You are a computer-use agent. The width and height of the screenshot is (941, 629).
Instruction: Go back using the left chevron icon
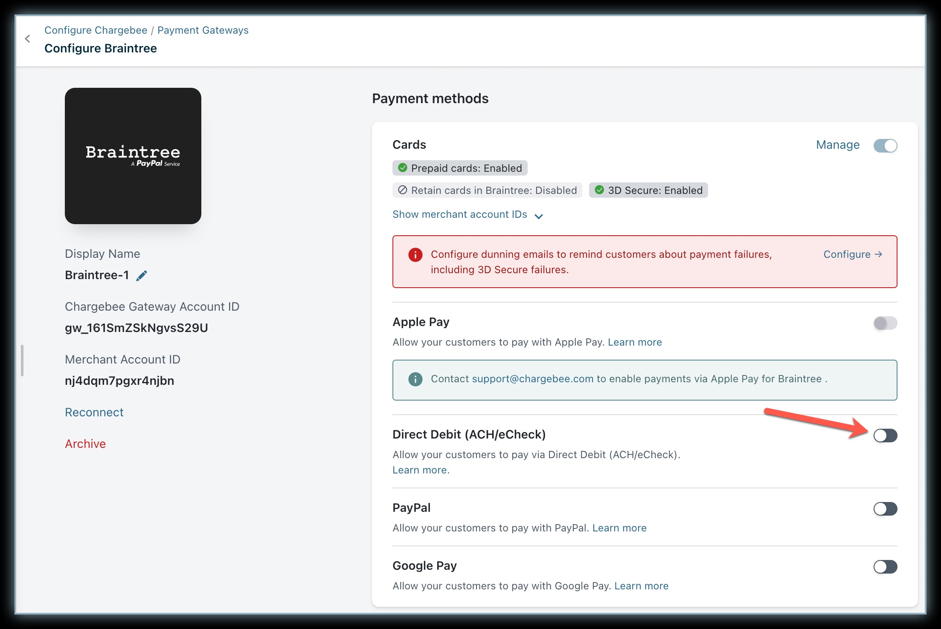click(x=28, y=39)
